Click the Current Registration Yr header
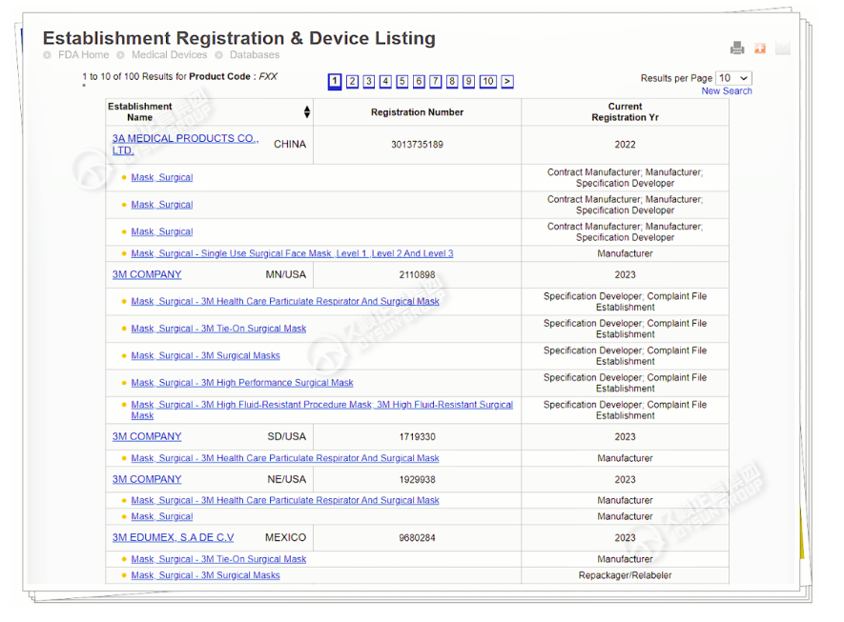This screenshot has width=844, height=622. (x=625, y=111)
